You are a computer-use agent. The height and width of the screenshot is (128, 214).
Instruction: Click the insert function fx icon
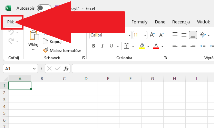coord(66,68)
